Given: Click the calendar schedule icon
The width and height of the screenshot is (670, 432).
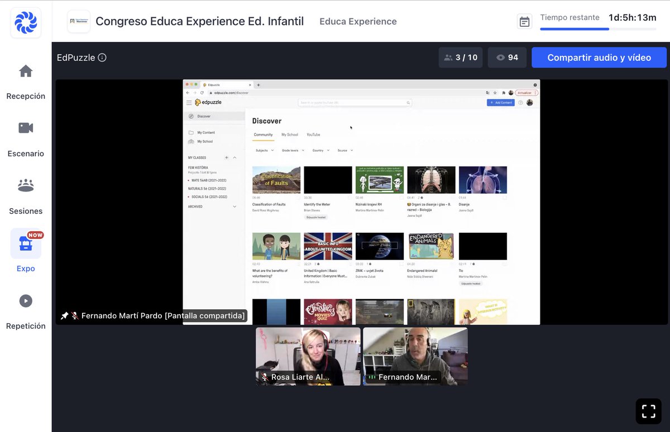Looking at the screenshot, I should pos(525,22).
